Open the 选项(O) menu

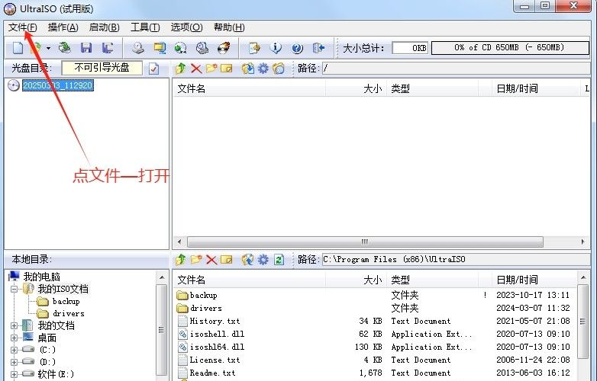coord(186,27)
